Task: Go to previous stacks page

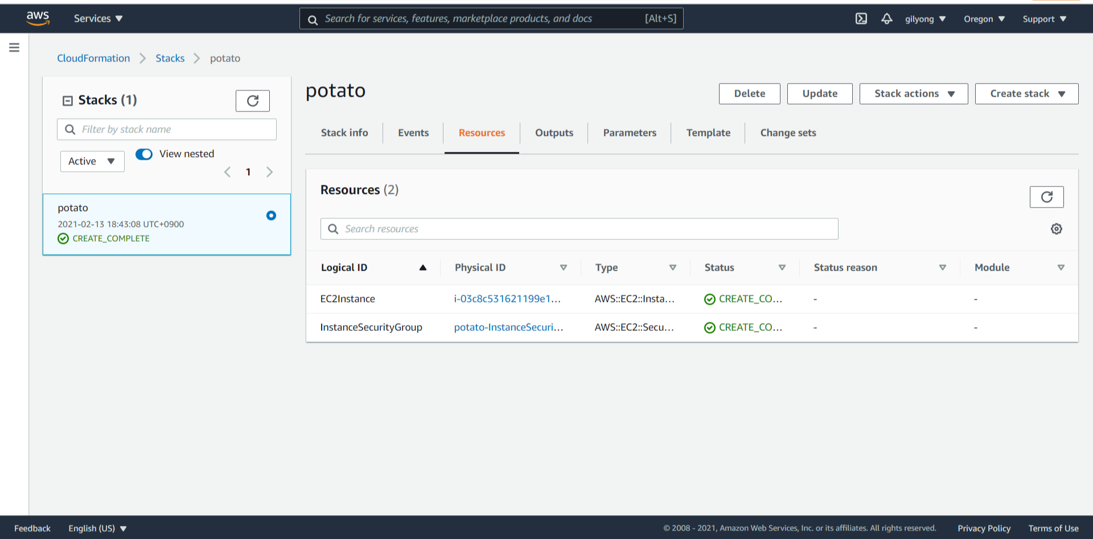Action: pos(227,172)
